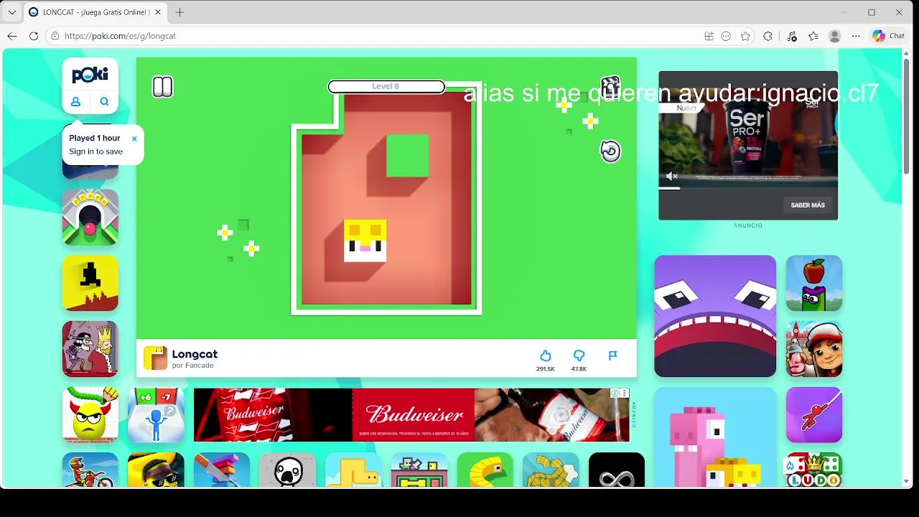
Task: Click the SABER MÁS ad button
Action: point(808,205)
